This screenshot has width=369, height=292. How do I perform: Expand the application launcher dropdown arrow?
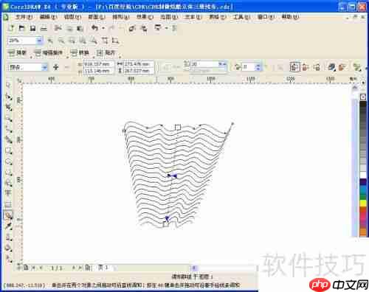click(166, 28)
